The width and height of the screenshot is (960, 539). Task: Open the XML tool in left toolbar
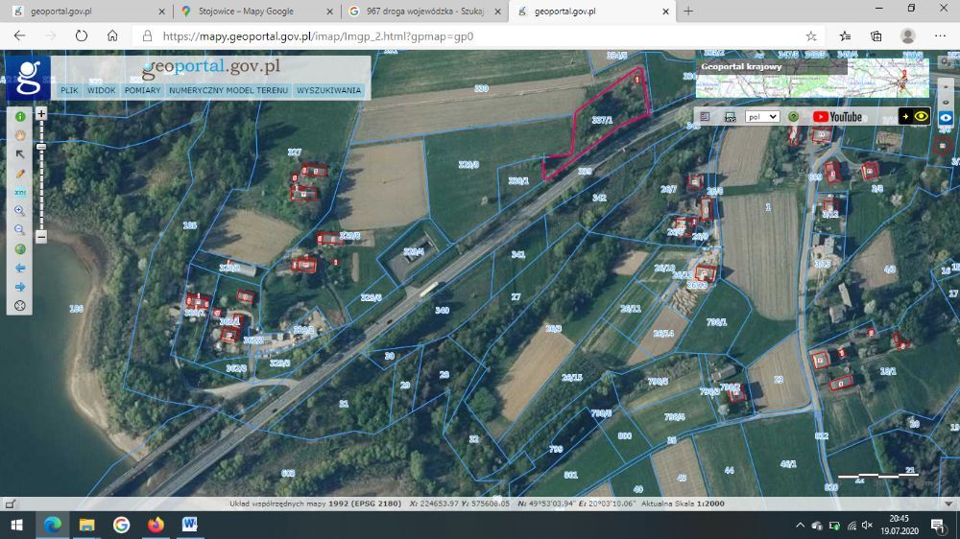tap(20, 192)
